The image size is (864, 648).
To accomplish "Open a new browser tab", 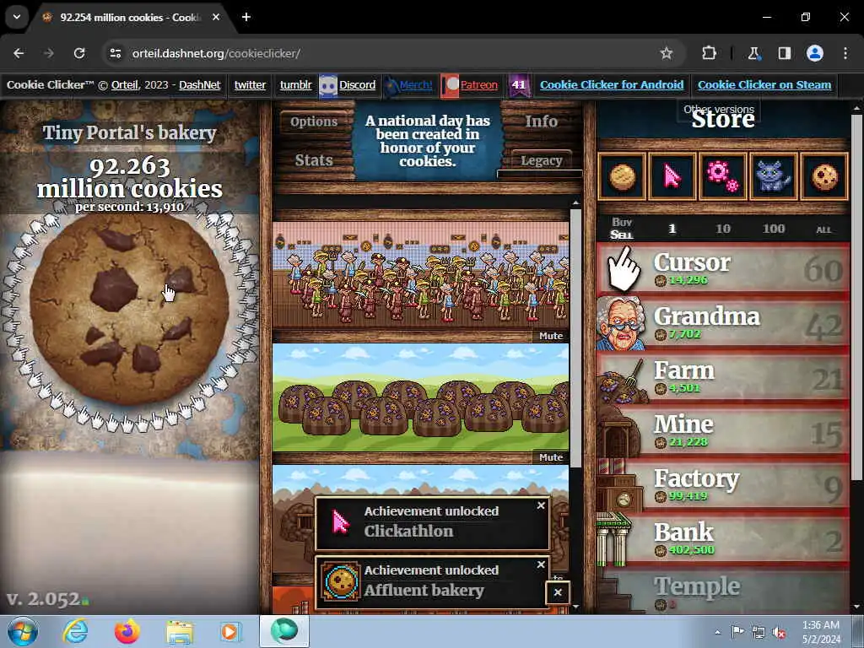I will [x=246, y=17].
